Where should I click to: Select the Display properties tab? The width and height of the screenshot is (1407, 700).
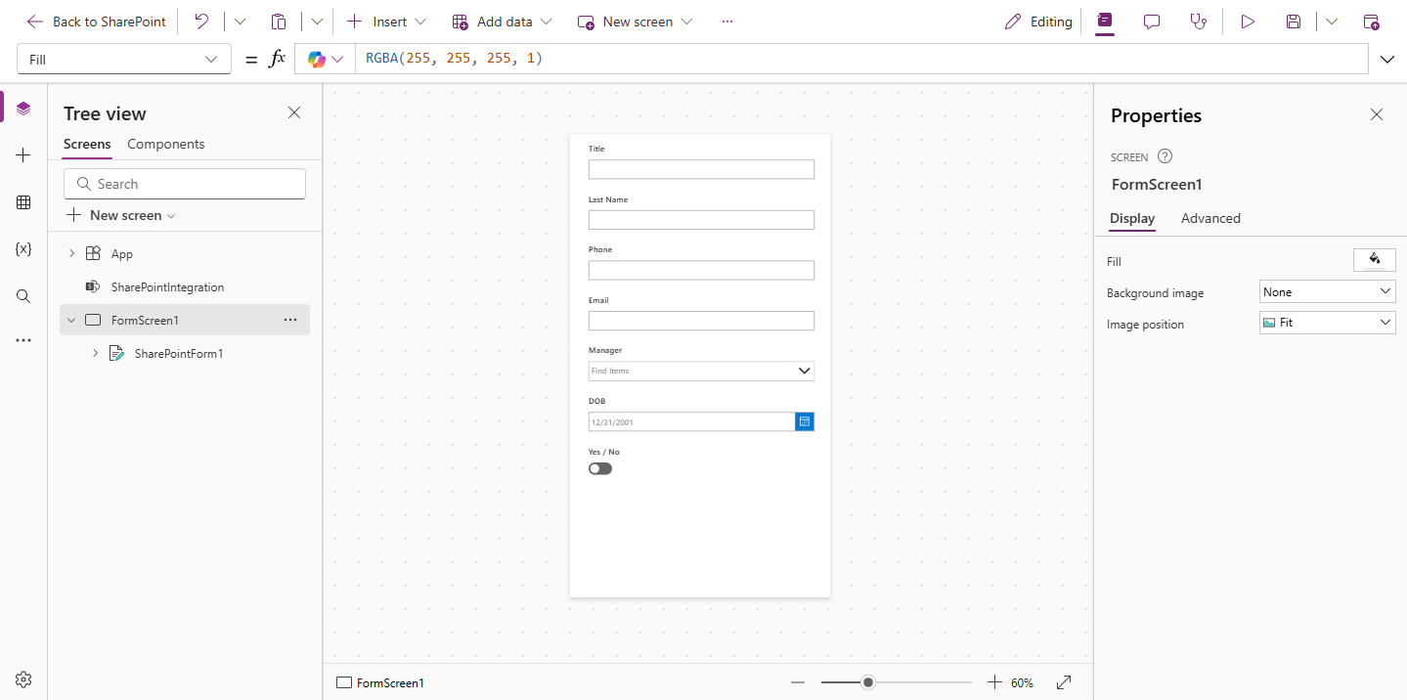click(1132, 218)
